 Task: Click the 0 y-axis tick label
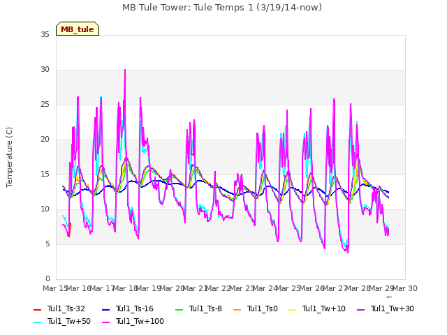47,279
